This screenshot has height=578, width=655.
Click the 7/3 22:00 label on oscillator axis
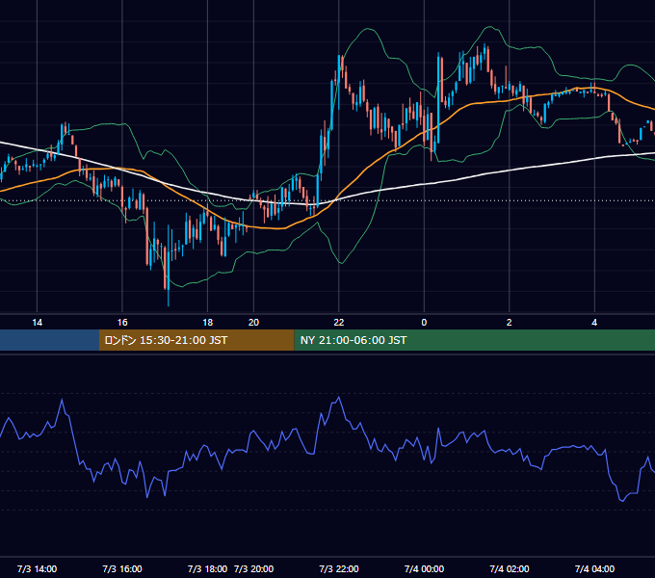pyautogui.click(x=339, y=568)
